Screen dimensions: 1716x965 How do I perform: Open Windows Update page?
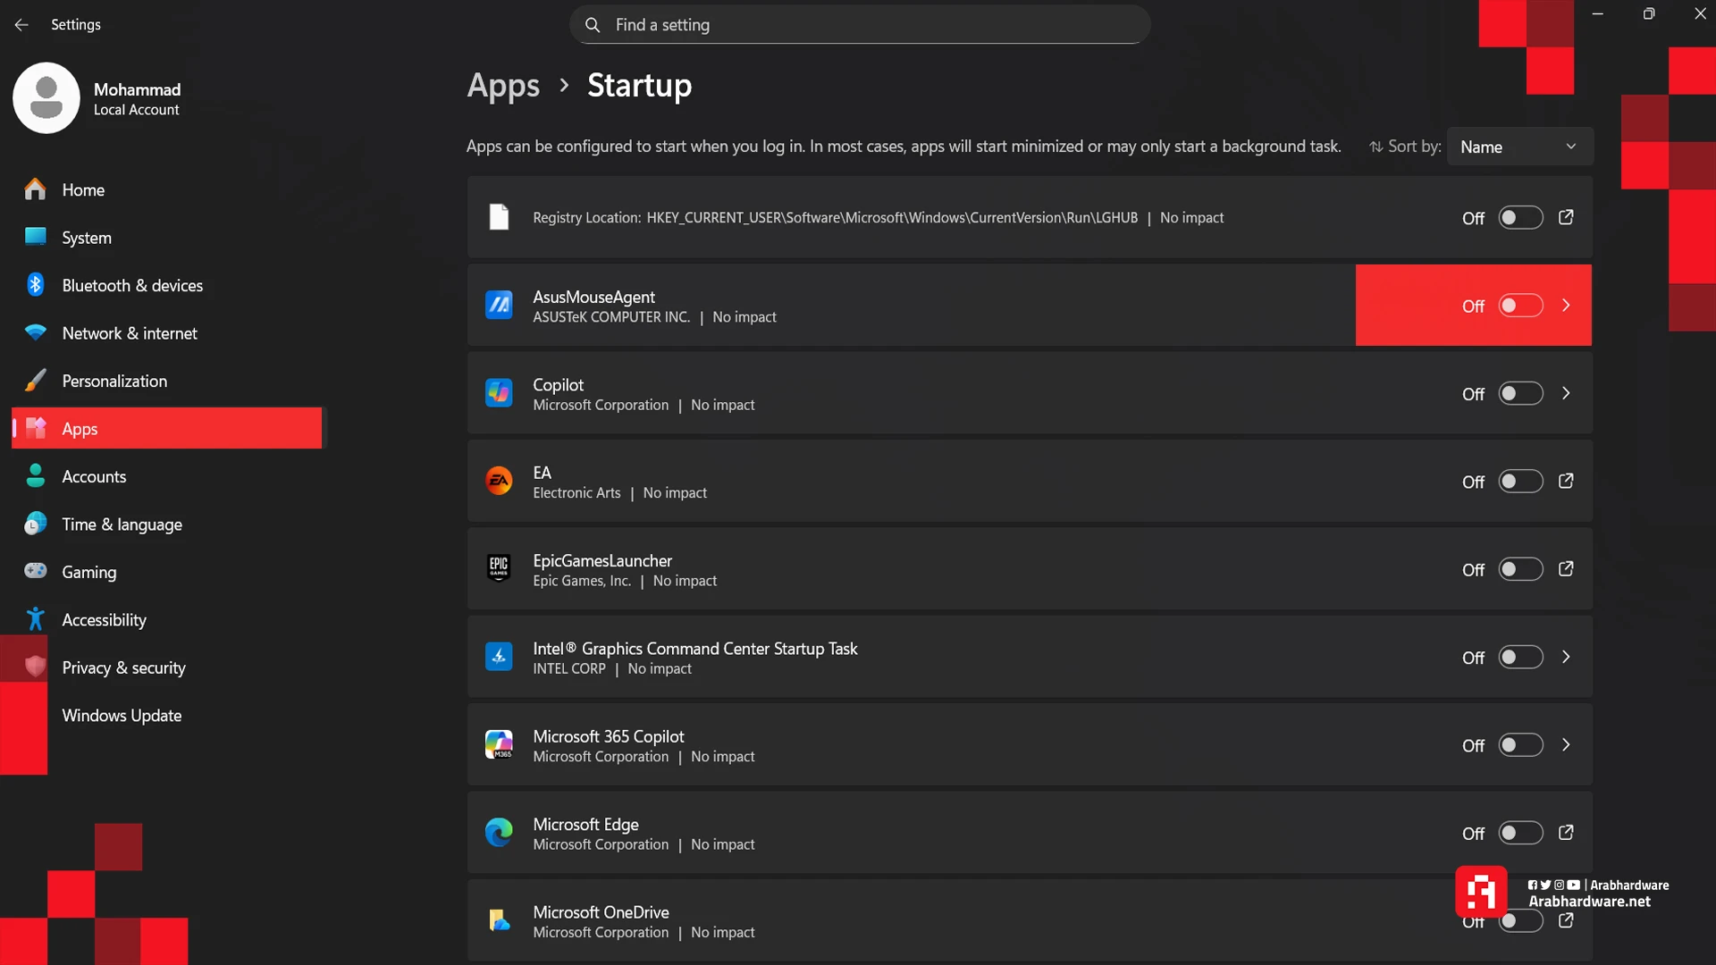point(122,716)
